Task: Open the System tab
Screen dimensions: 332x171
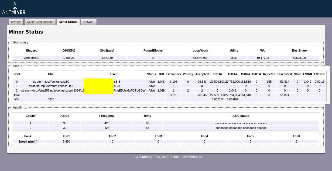Action: click(16, 22)
